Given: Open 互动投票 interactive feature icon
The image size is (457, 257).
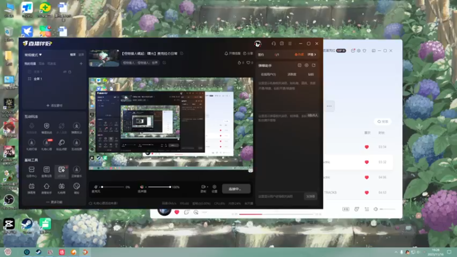Looking at the screenshot, I should 77,144.
